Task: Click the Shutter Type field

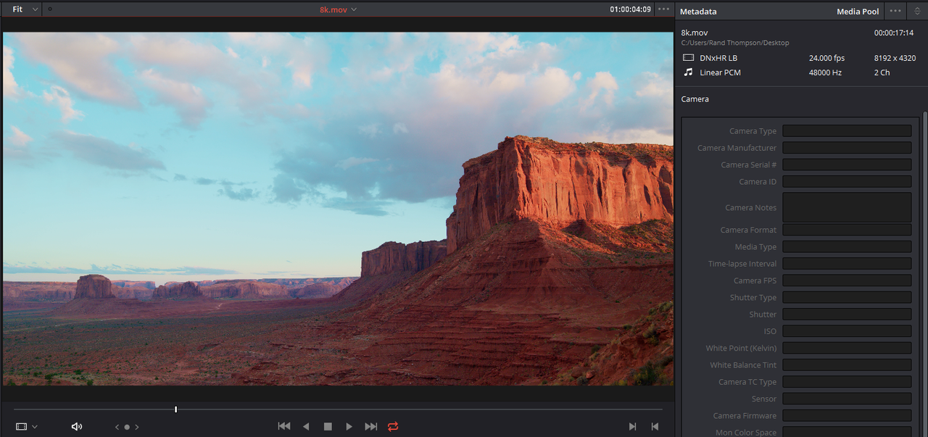Action: (847, 297)
